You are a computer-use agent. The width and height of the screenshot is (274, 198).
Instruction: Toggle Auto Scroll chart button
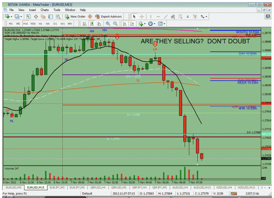point(125,24)
